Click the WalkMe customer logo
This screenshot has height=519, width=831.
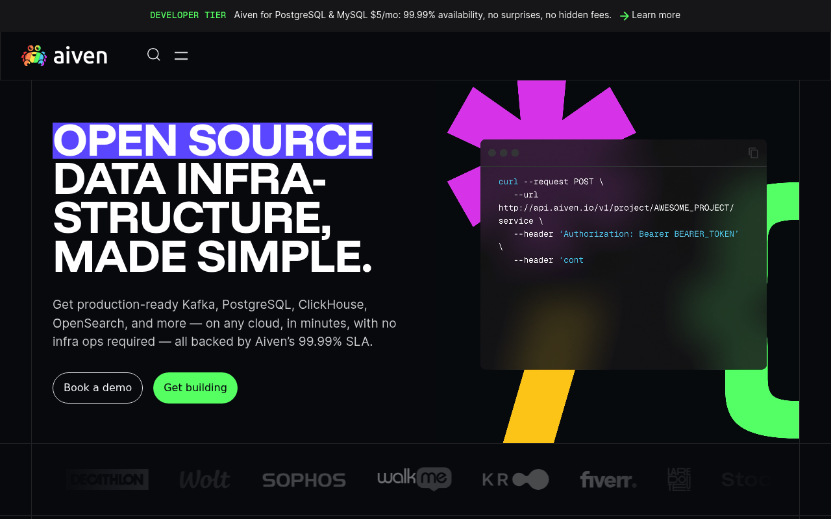click(414, 479)
